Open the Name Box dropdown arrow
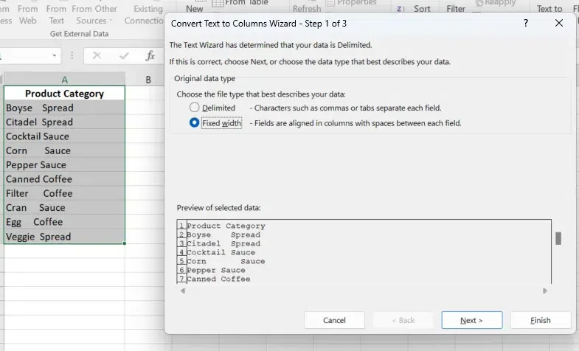The width and height of the screenshot is (579, 351). (55, 56)
